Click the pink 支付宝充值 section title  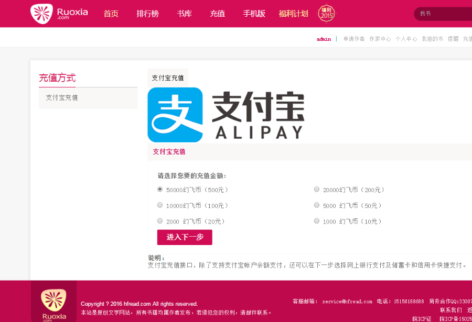169,151
